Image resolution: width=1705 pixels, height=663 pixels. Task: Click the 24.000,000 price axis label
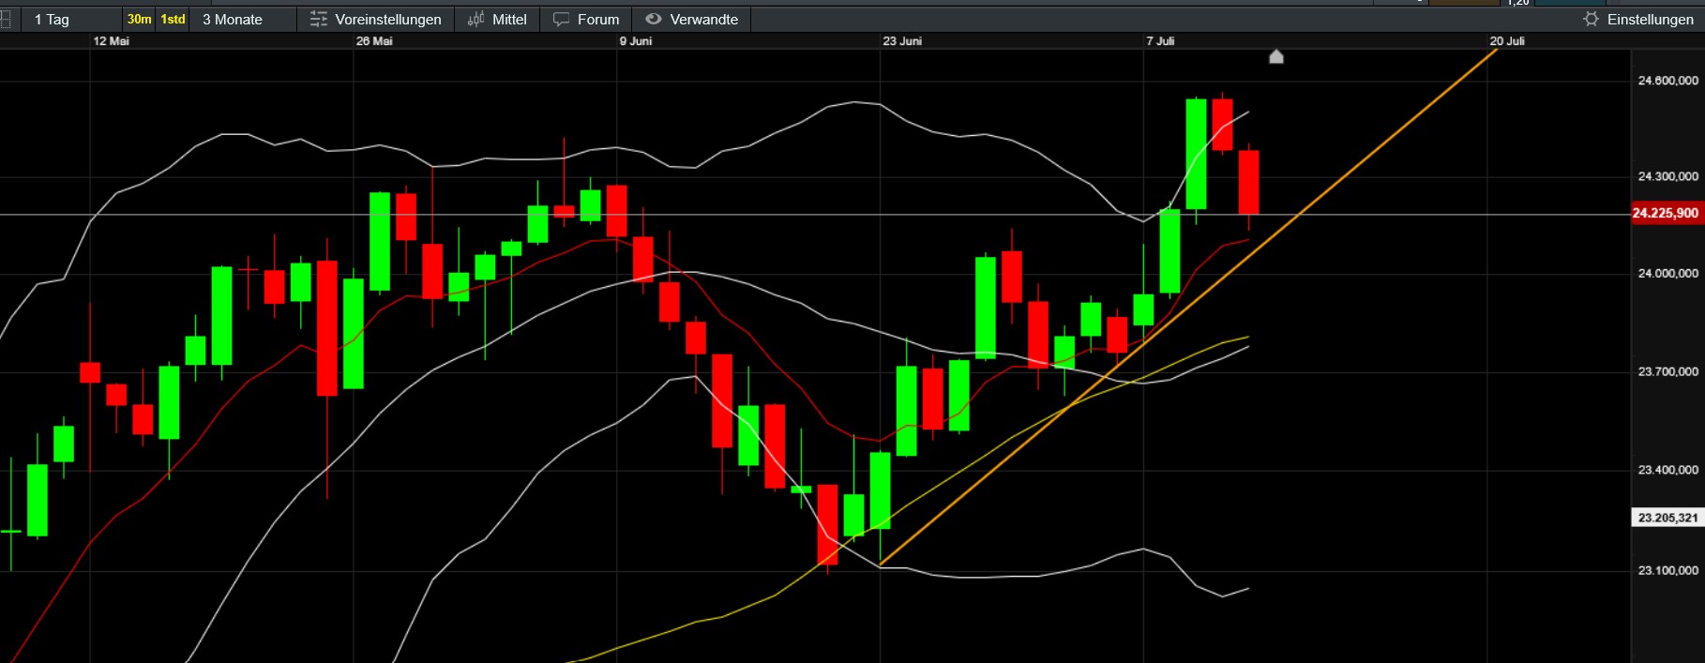(1667, 274)
